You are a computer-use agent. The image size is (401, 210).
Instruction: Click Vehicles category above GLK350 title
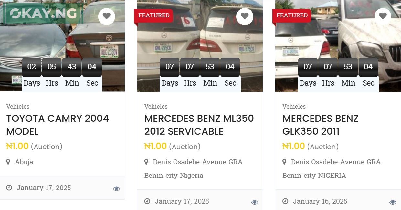point(294,106)
